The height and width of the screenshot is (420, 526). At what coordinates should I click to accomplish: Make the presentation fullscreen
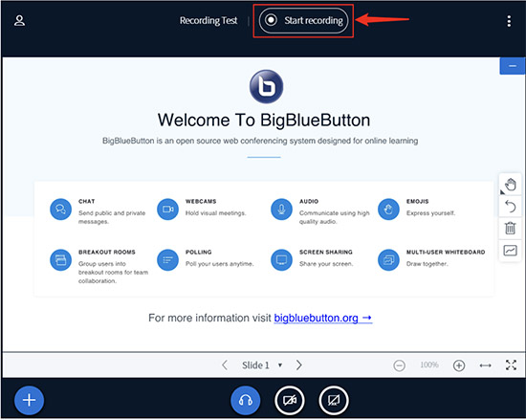coord(511,365)
